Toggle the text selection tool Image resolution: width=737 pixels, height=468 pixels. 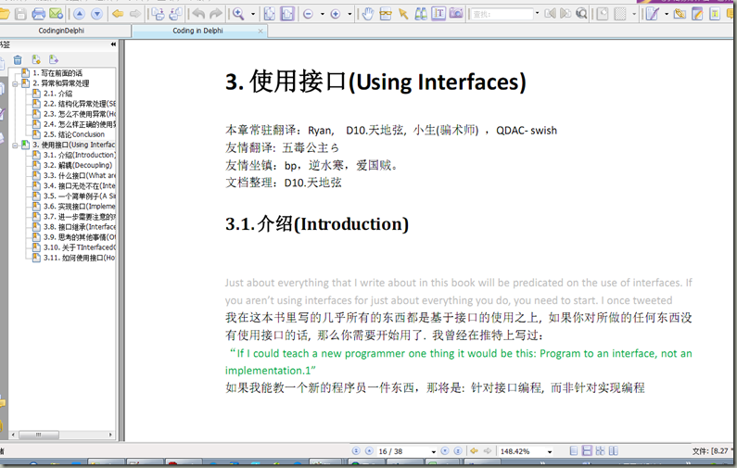coord(438,14)
